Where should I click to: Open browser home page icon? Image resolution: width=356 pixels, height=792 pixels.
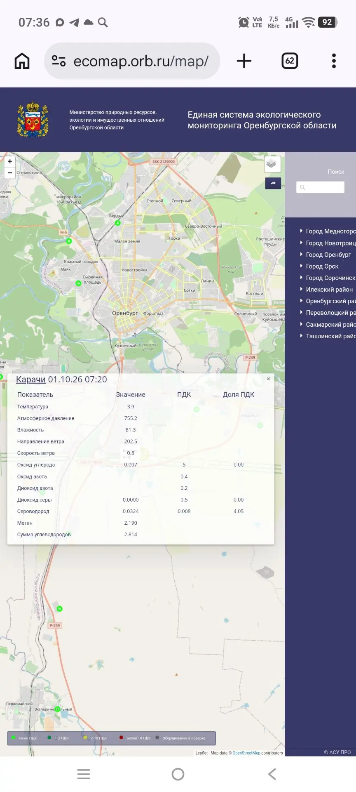[22, 61]
